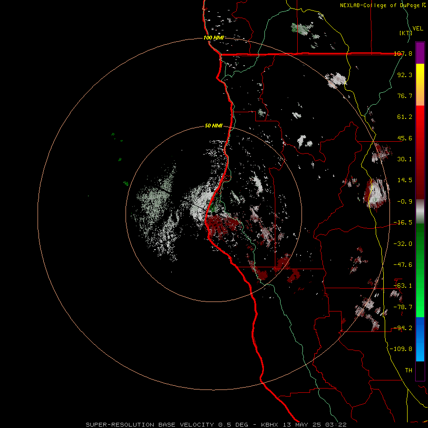The image size is (428, 428).
Task: Click the 45.6 legend value
Action: (405, 138)
